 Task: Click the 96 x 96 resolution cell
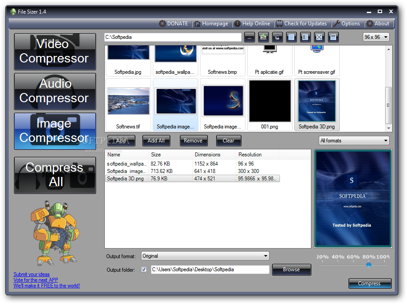tap(246, 164)
